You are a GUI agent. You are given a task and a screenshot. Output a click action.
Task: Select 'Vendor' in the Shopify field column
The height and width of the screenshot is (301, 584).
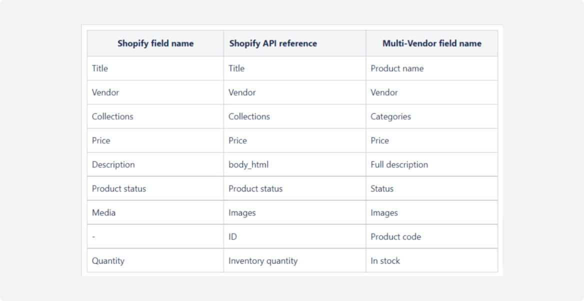[105, 92]
